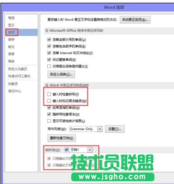Screen dimensions: 174x184
Task: Uncheck 忽略全部大写的单词(U)
Action: click(x=49, y=39)
